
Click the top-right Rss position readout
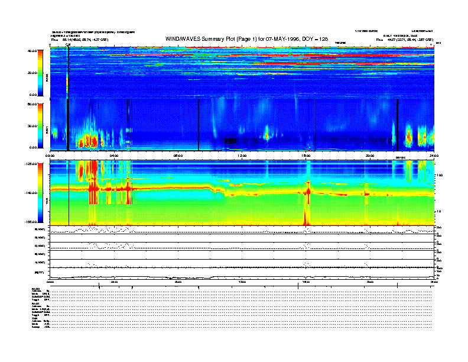tap(404, 40)
